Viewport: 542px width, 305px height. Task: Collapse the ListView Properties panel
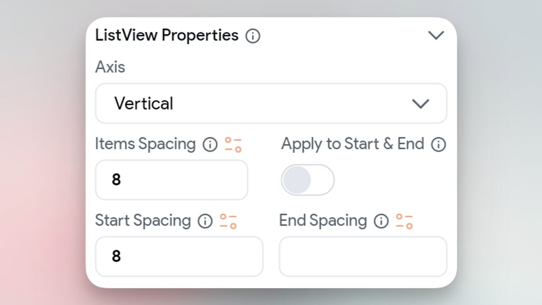(436, 35)
